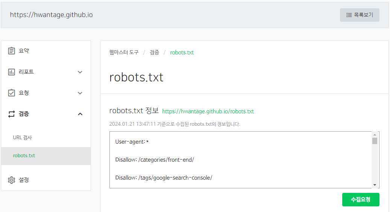
Task: Click the 검증 breadcrumb link
Action: coord(154,52)
